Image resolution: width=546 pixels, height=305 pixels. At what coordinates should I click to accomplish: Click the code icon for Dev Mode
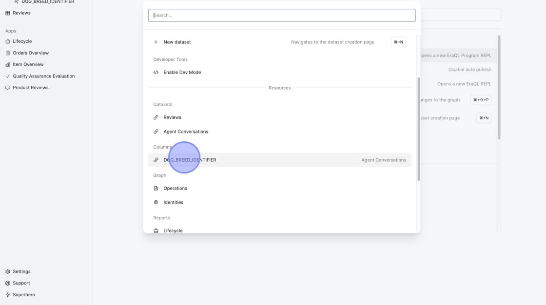pos(156,73)
